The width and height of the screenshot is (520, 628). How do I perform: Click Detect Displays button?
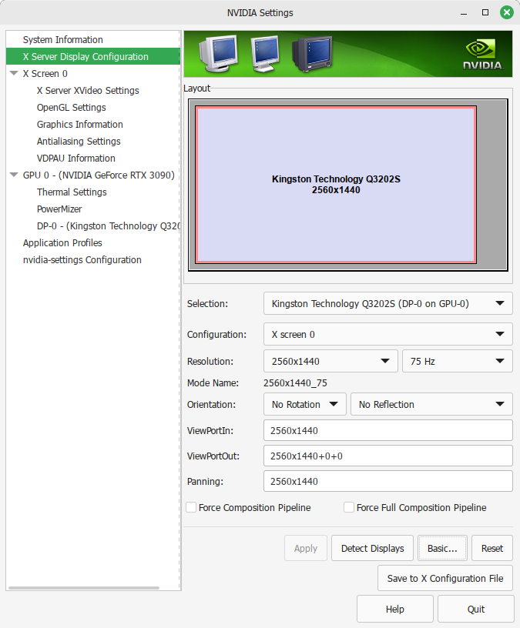372,548
